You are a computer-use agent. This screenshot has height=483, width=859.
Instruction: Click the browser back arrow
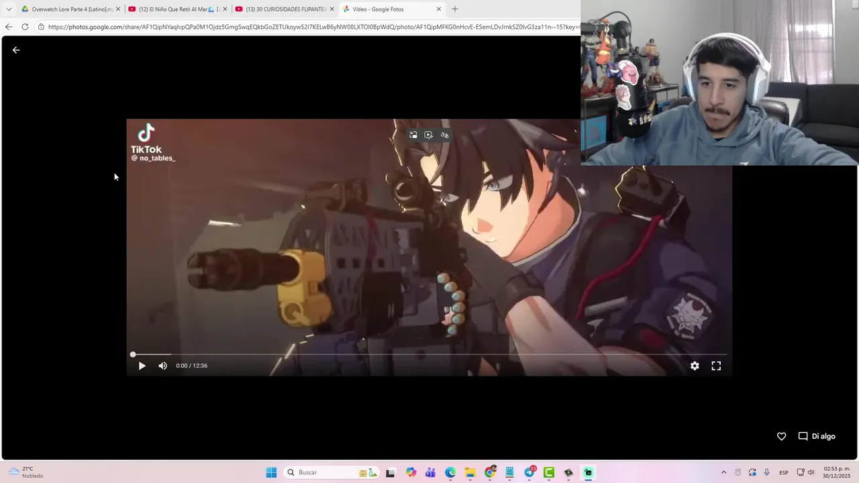coord(9,27)
